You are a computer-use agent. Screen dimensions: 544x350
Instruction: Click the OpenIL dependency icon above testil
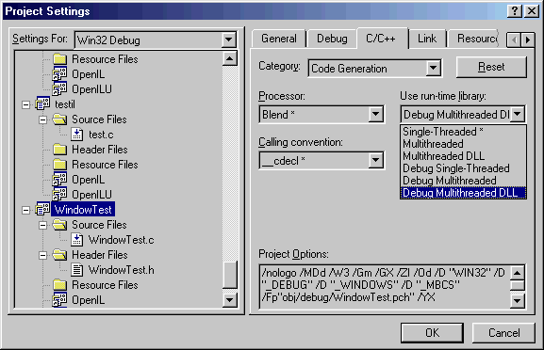(x=59, y=74)
